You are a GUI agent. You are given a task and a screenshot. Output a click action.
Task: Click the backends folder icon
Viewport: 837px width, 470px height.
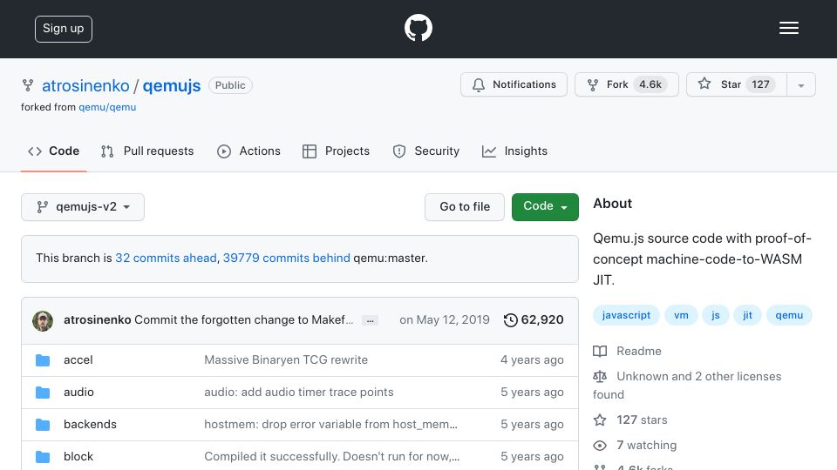(x=43, y=425)
